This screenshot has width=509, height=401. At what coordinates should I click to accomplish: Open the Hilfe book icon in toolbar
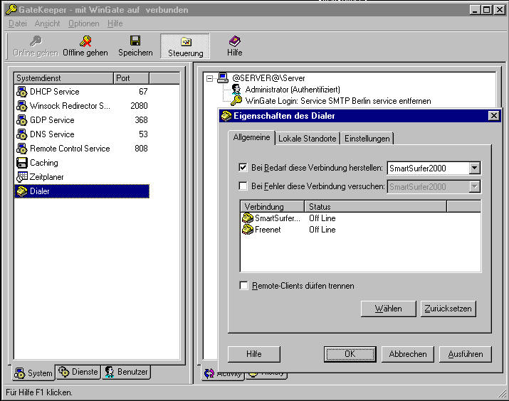point(234,41)
